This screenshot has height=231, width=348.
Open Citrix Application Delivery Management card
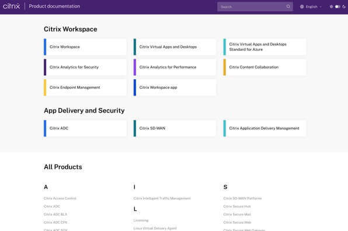[x=265, y=128]
